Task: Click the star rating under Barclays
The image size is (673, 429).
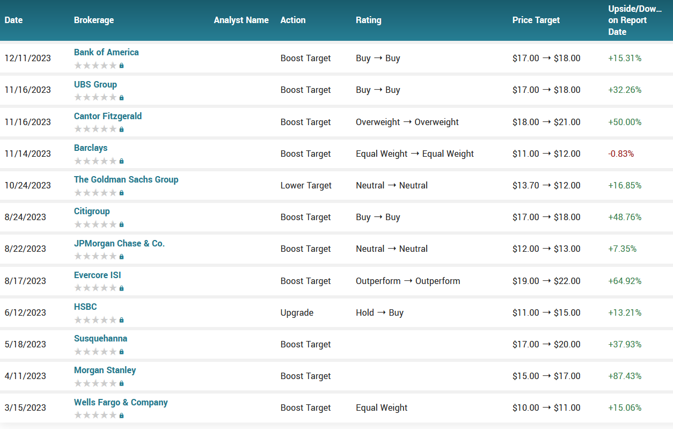Action: coord(96,161)
